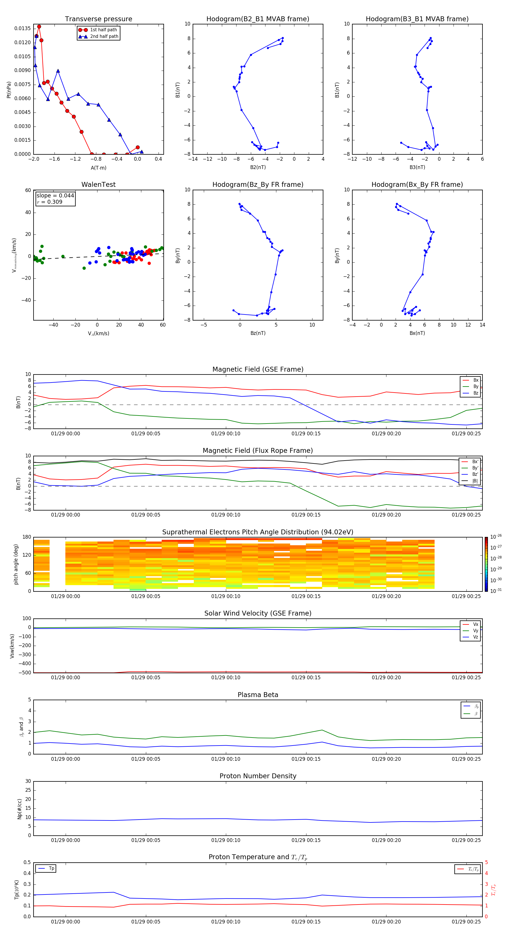Click the "Solar Wind Velocity (GSE Frame)" title
The height and width of the screenshot is (947, 516).
tap(258, 613)
